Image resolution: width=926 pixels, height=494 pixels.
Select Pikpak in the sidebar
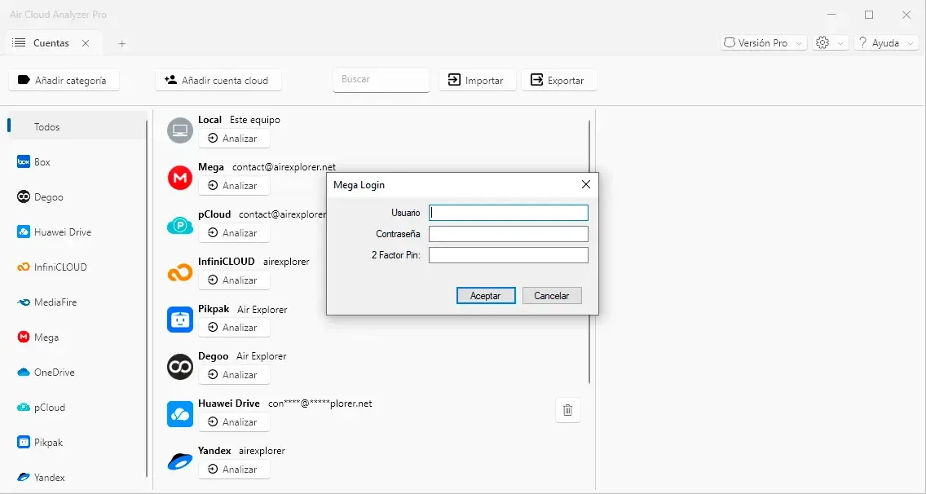(x=77, y=442)
